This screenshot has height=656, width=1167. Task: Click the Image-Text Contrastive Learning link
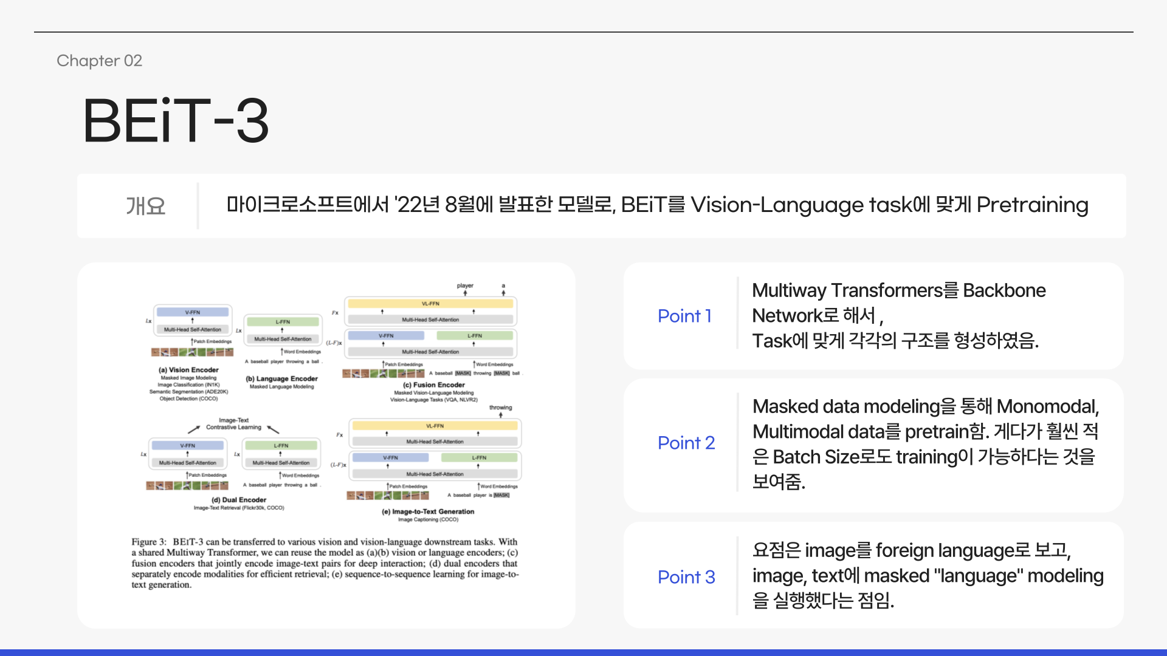234,424
